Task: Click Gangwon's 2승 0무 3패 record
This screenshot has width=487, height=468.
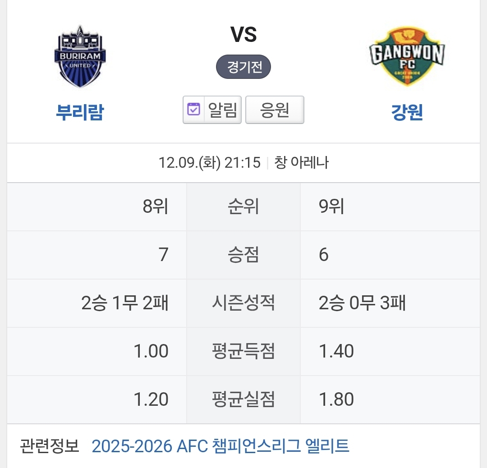Action: pyautogui.click(x=362, y=303)
